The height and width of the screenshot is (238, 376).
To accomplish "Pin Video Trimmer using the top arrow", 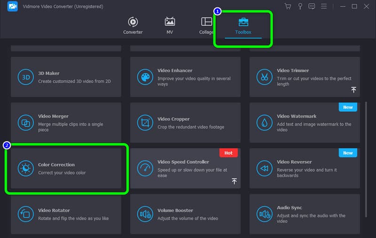I will click(353, 89).
